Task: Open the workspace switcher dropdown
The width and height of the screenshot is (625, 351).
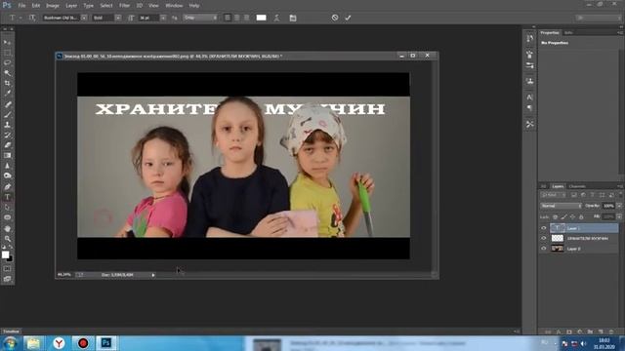Action: pos(598,18)
